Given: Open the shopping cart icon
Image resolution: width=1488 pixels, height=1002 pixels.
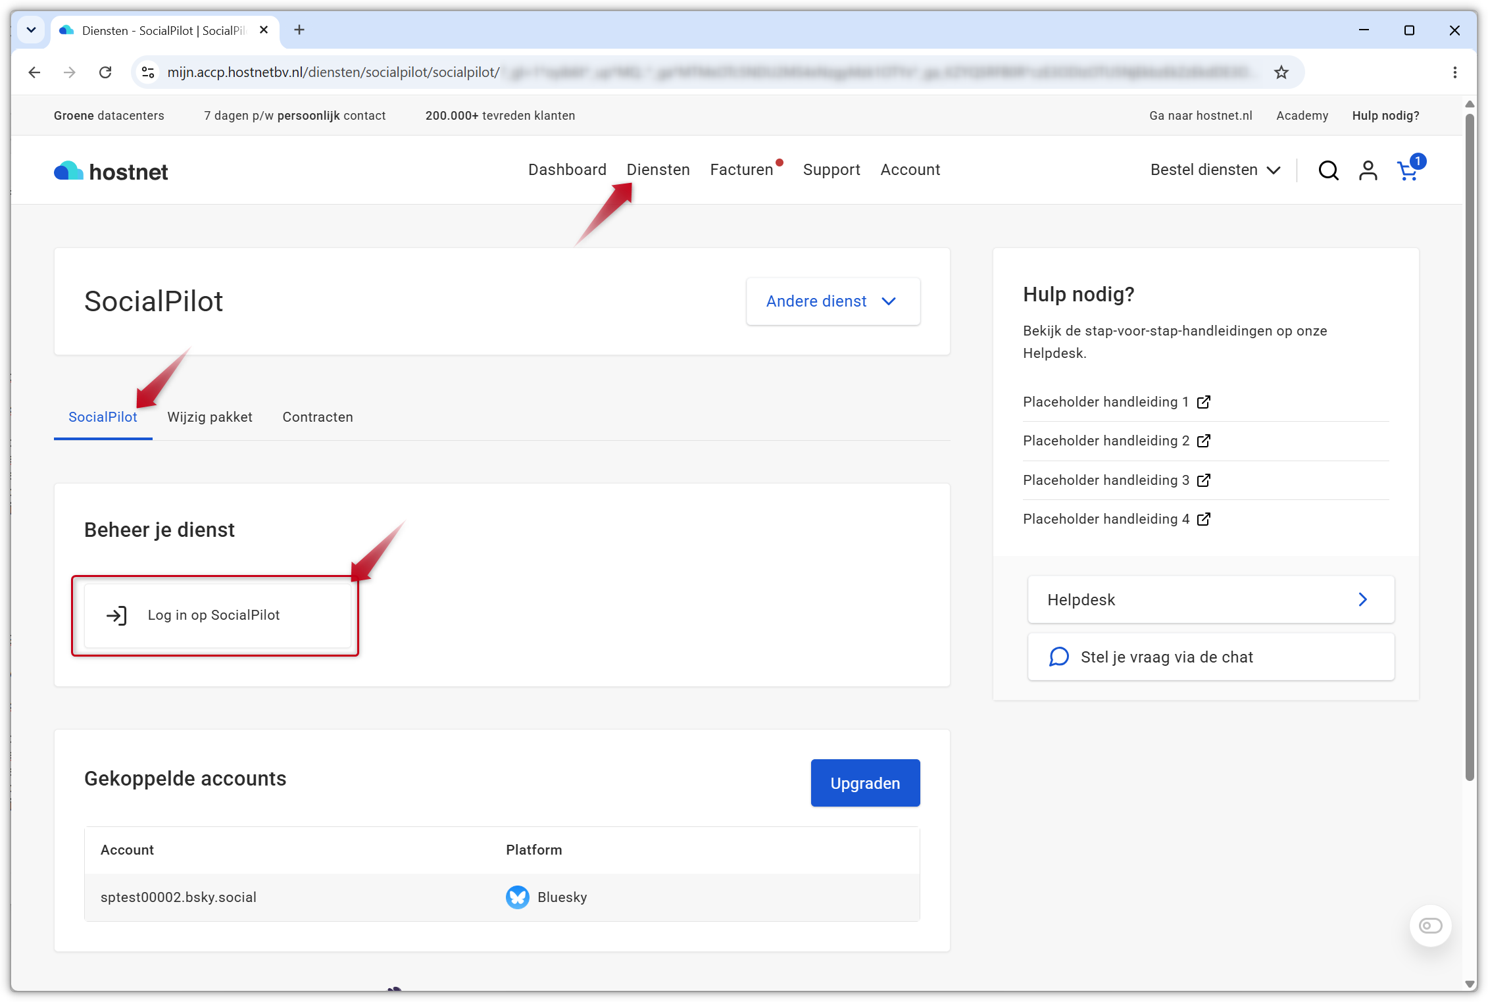Looking at the screenshot, I should [x=1408, y=170].
